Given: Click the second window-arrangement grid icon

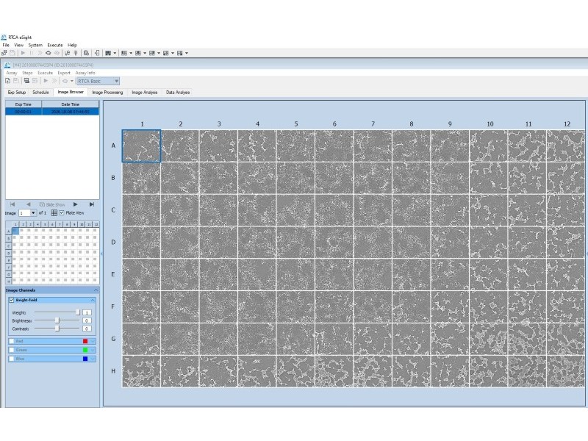Looking at the screenshot, I should coord(138,53).
